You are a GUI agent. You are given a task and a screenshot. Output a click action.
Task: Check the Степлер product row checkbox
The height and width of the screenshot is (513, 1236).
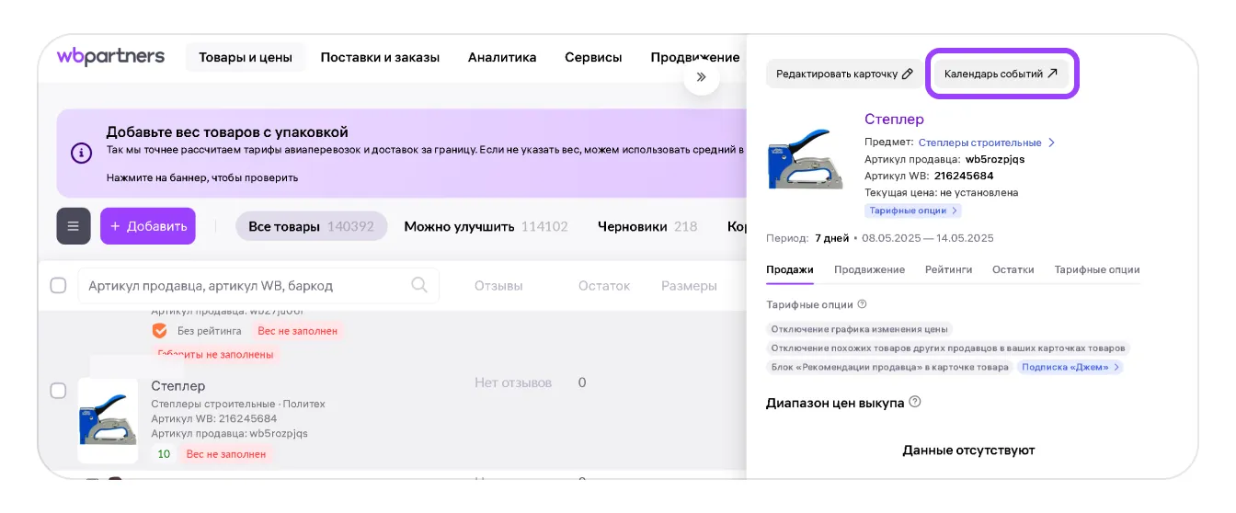[58, 391]
